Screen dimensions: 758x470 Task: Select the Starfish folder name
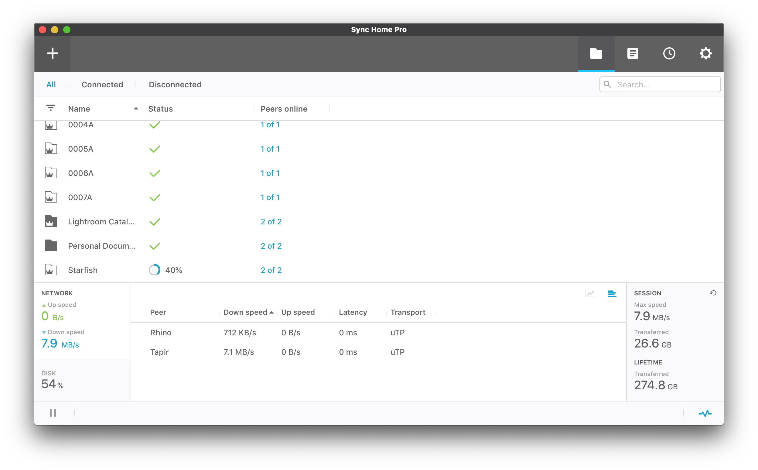point(83,270)
